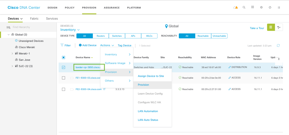289x135 pixels.
Task: Click Tag Device button
Action: point(125,45)
